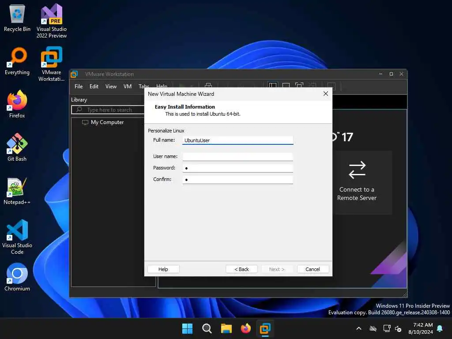Open the Windows Start menu
This screenshot has width=452, height=339.
pos(187,328)
